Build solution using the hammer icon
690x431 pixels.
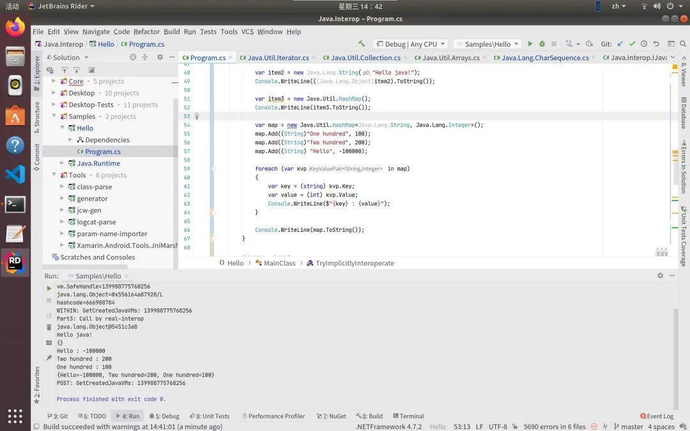(362, 43)
